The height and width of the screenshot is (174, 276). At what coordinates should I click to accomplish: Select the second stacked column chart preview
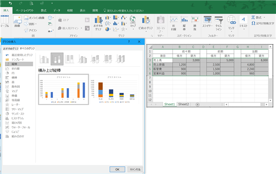[115, 89]
